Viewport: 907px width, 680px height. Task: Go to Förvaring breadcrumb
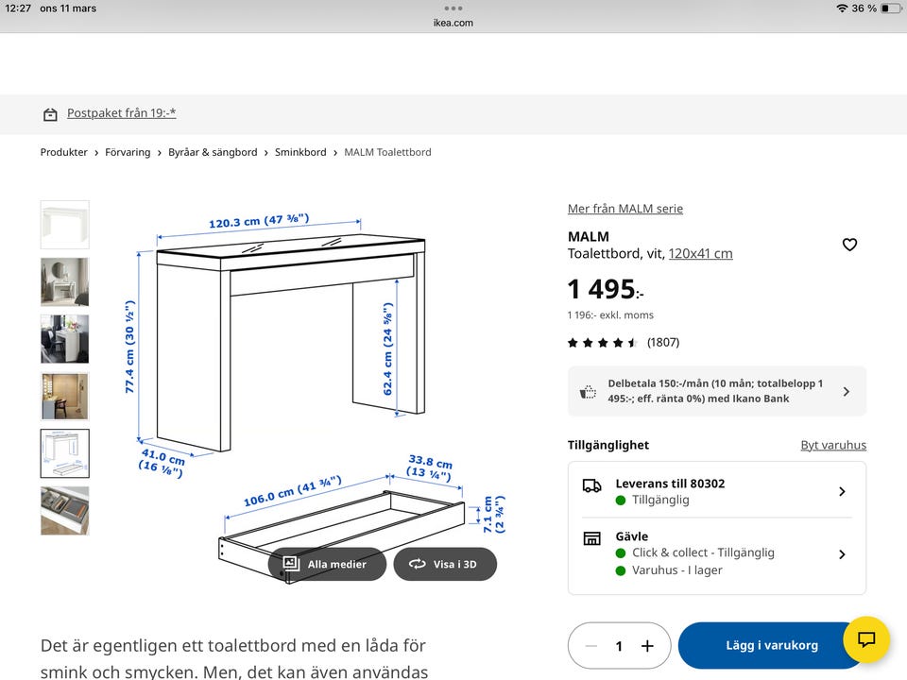[x=128, y=152]
